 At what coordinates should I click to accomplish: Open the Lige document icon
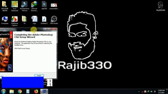(34, 20)
